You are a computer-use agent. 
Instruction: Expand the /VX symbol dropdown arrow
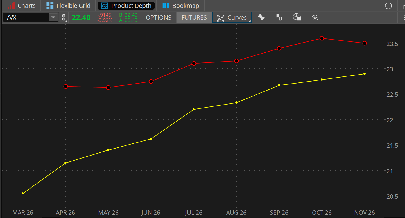pos(53,18)
